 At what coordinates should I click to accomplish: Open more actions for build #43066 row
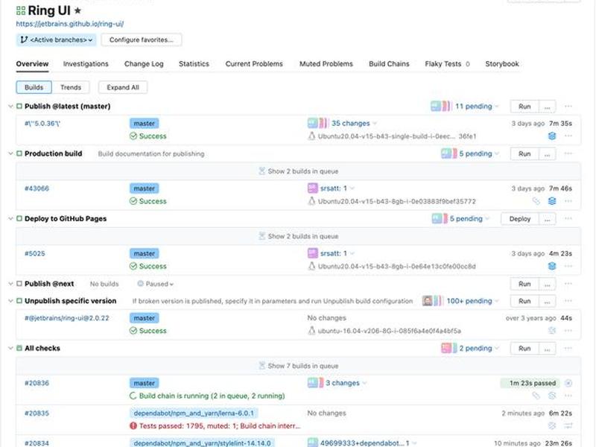tap(568, 201)
